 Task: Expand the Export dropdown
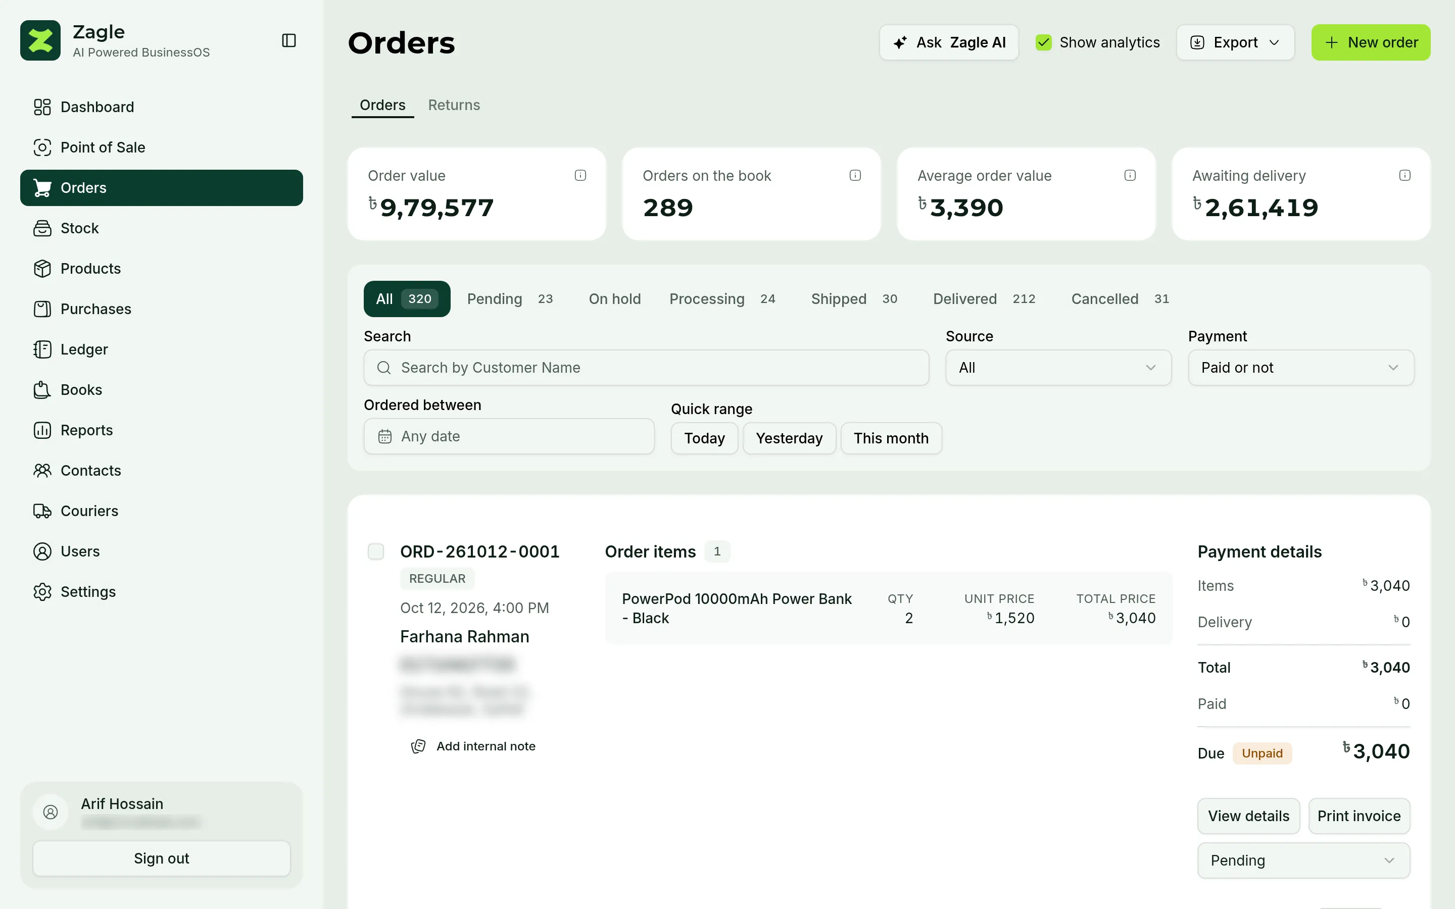click(1235, 43)
